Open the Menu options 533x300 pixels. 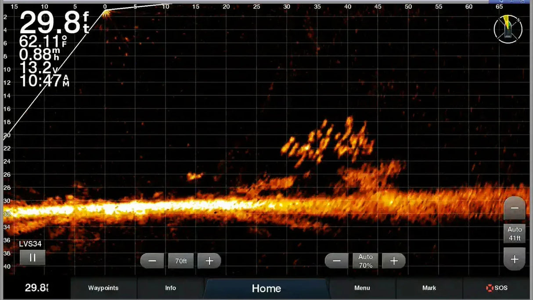click(x=362, y=288)
